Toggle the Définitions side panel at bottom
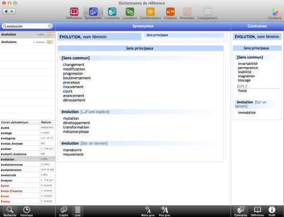Viewport: 284px width, 217px height. [x=257, y=211]
